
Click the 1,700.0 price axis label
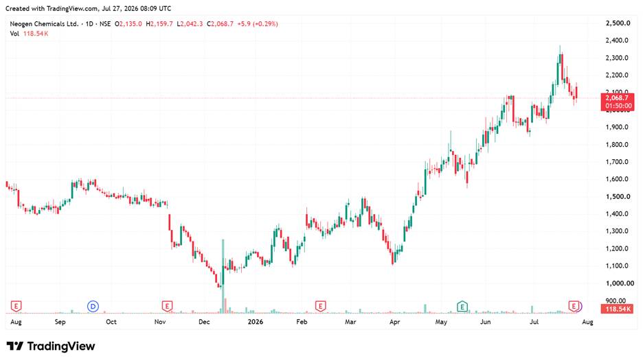(617, 161)
